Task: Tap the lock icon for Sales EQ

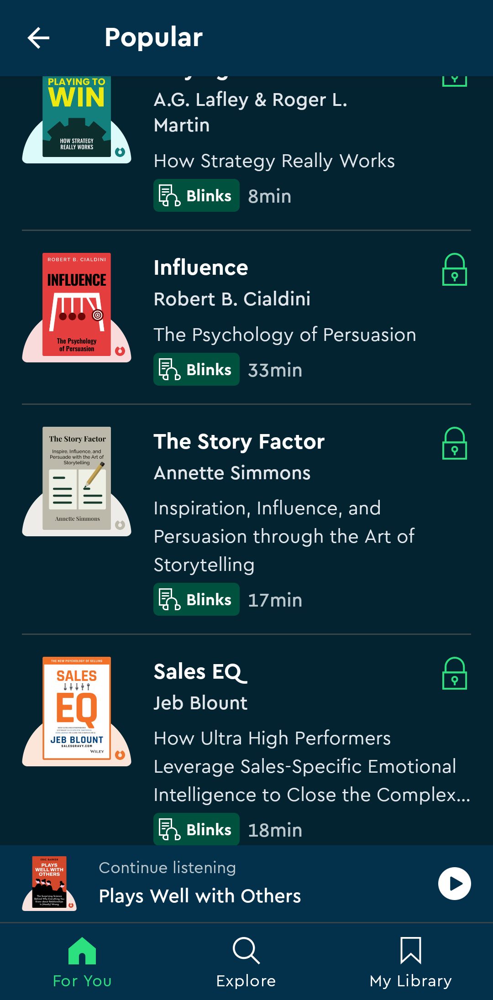Action: pyautogui.click(x=454, y=674)
